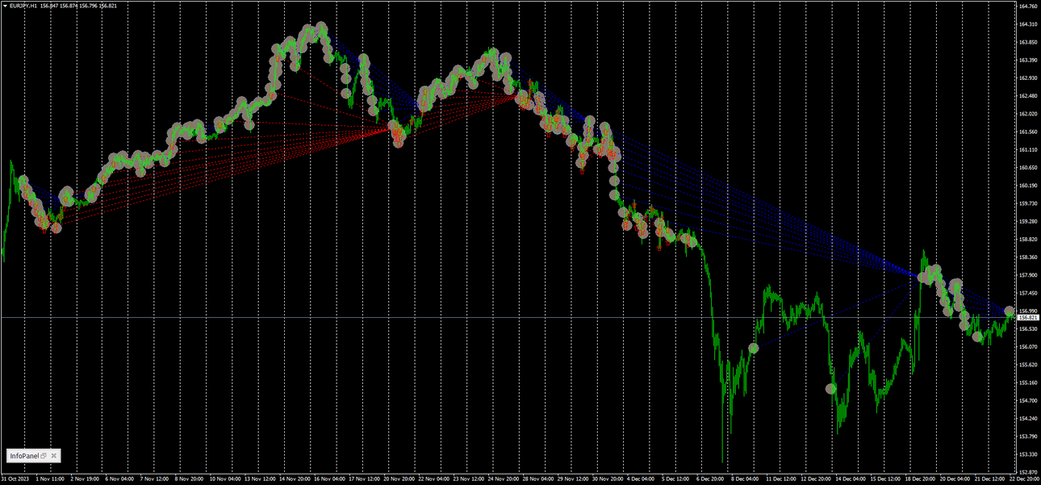Click the 158.360 price scale value
This screenshot has width=1041, height=485.
(1028, 257)
